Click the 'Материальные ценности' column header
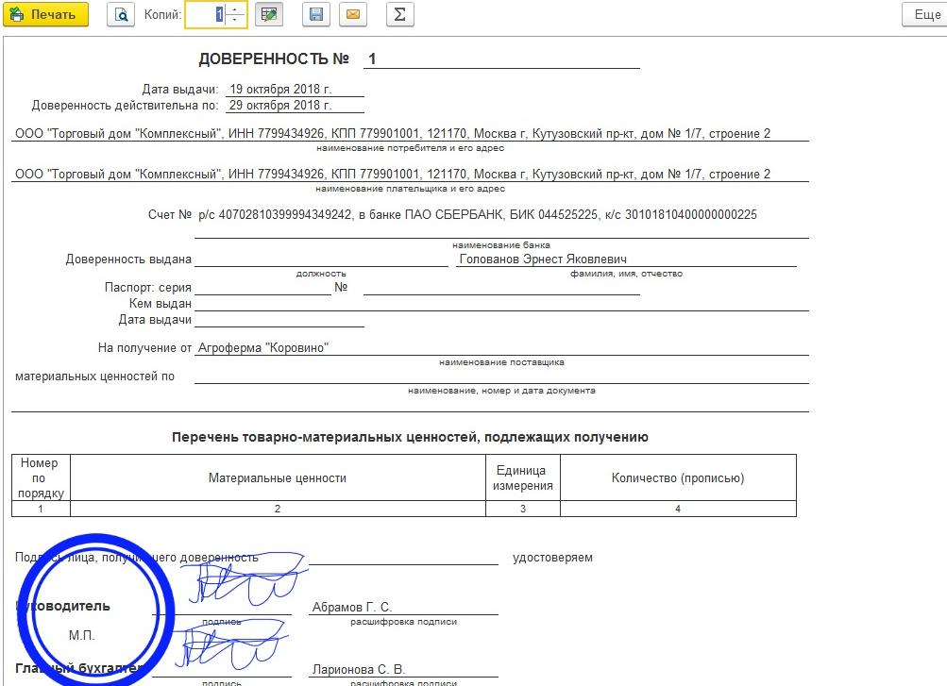The width and height of the screenshot is (947, 686). click(278, 477)
